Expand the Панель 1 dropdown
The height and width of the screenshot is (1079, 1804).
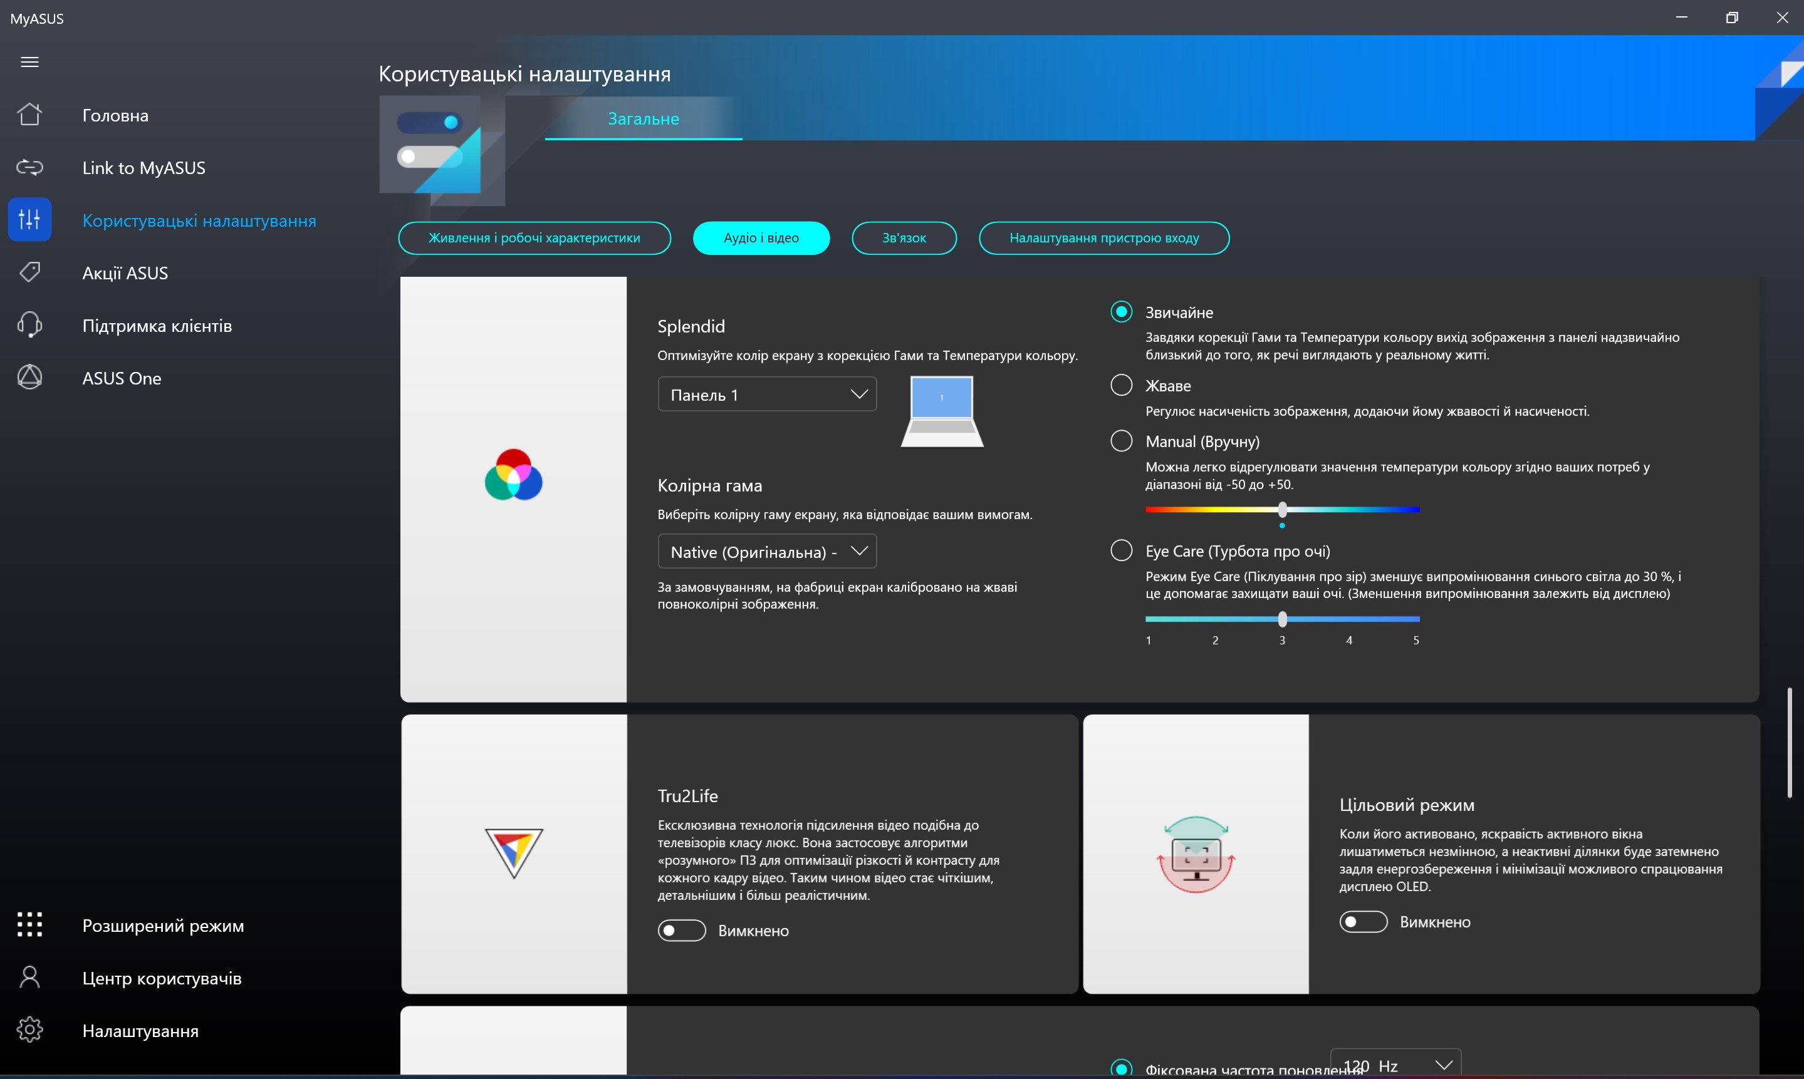coord(767,394)
